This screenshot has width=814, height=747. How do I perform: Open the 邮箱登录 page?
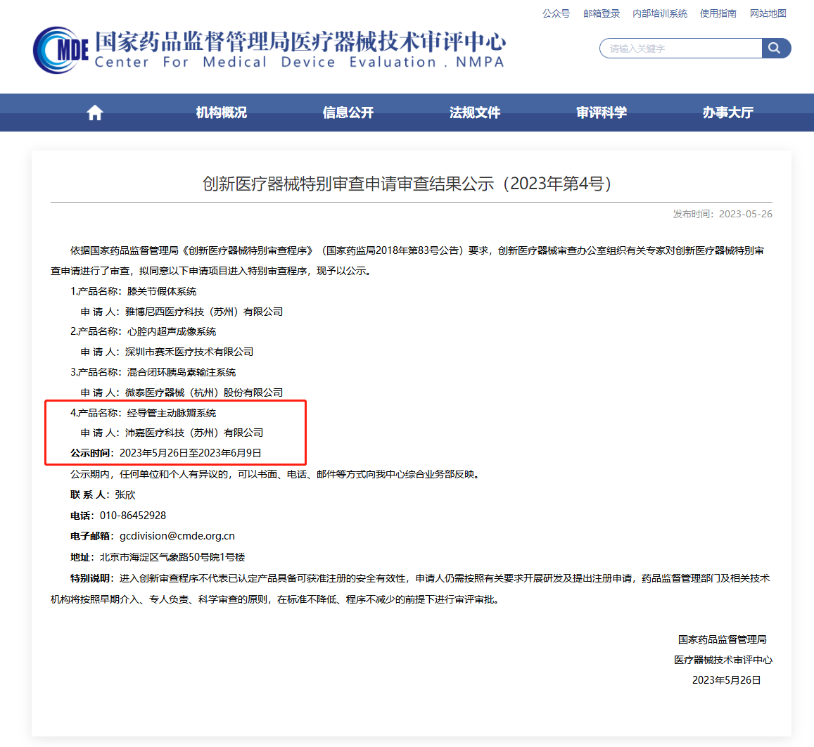click(602, 13)
